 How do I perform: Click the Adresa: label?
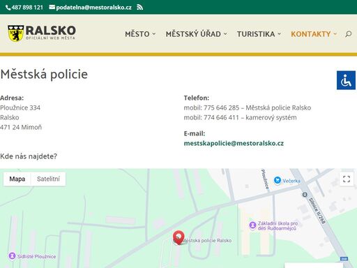click(12, 98)
